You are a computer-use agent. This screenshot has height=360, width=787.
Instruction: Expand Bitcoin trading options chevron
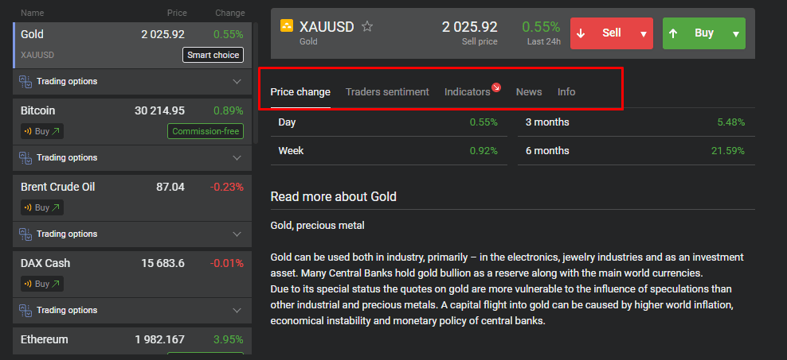(237, 158)
